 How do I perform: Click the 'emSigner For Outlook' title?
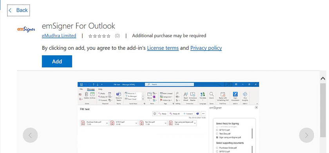pyautogui.click(x=78, y=26)
